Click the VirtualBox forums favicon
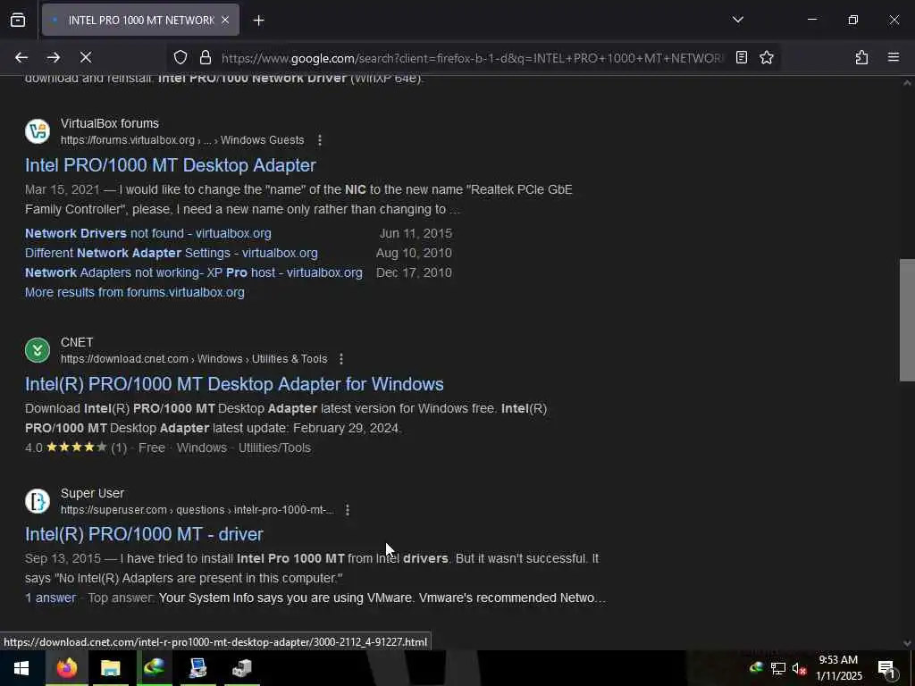 click(38, 131)
